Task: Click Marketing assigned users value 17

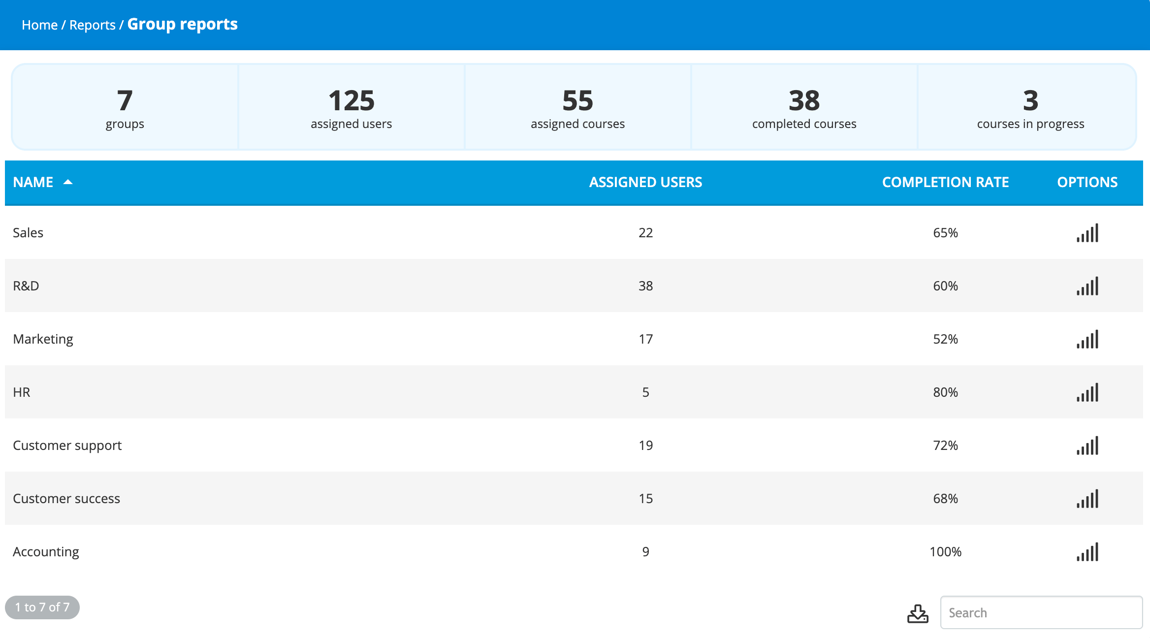Action: 645,339
